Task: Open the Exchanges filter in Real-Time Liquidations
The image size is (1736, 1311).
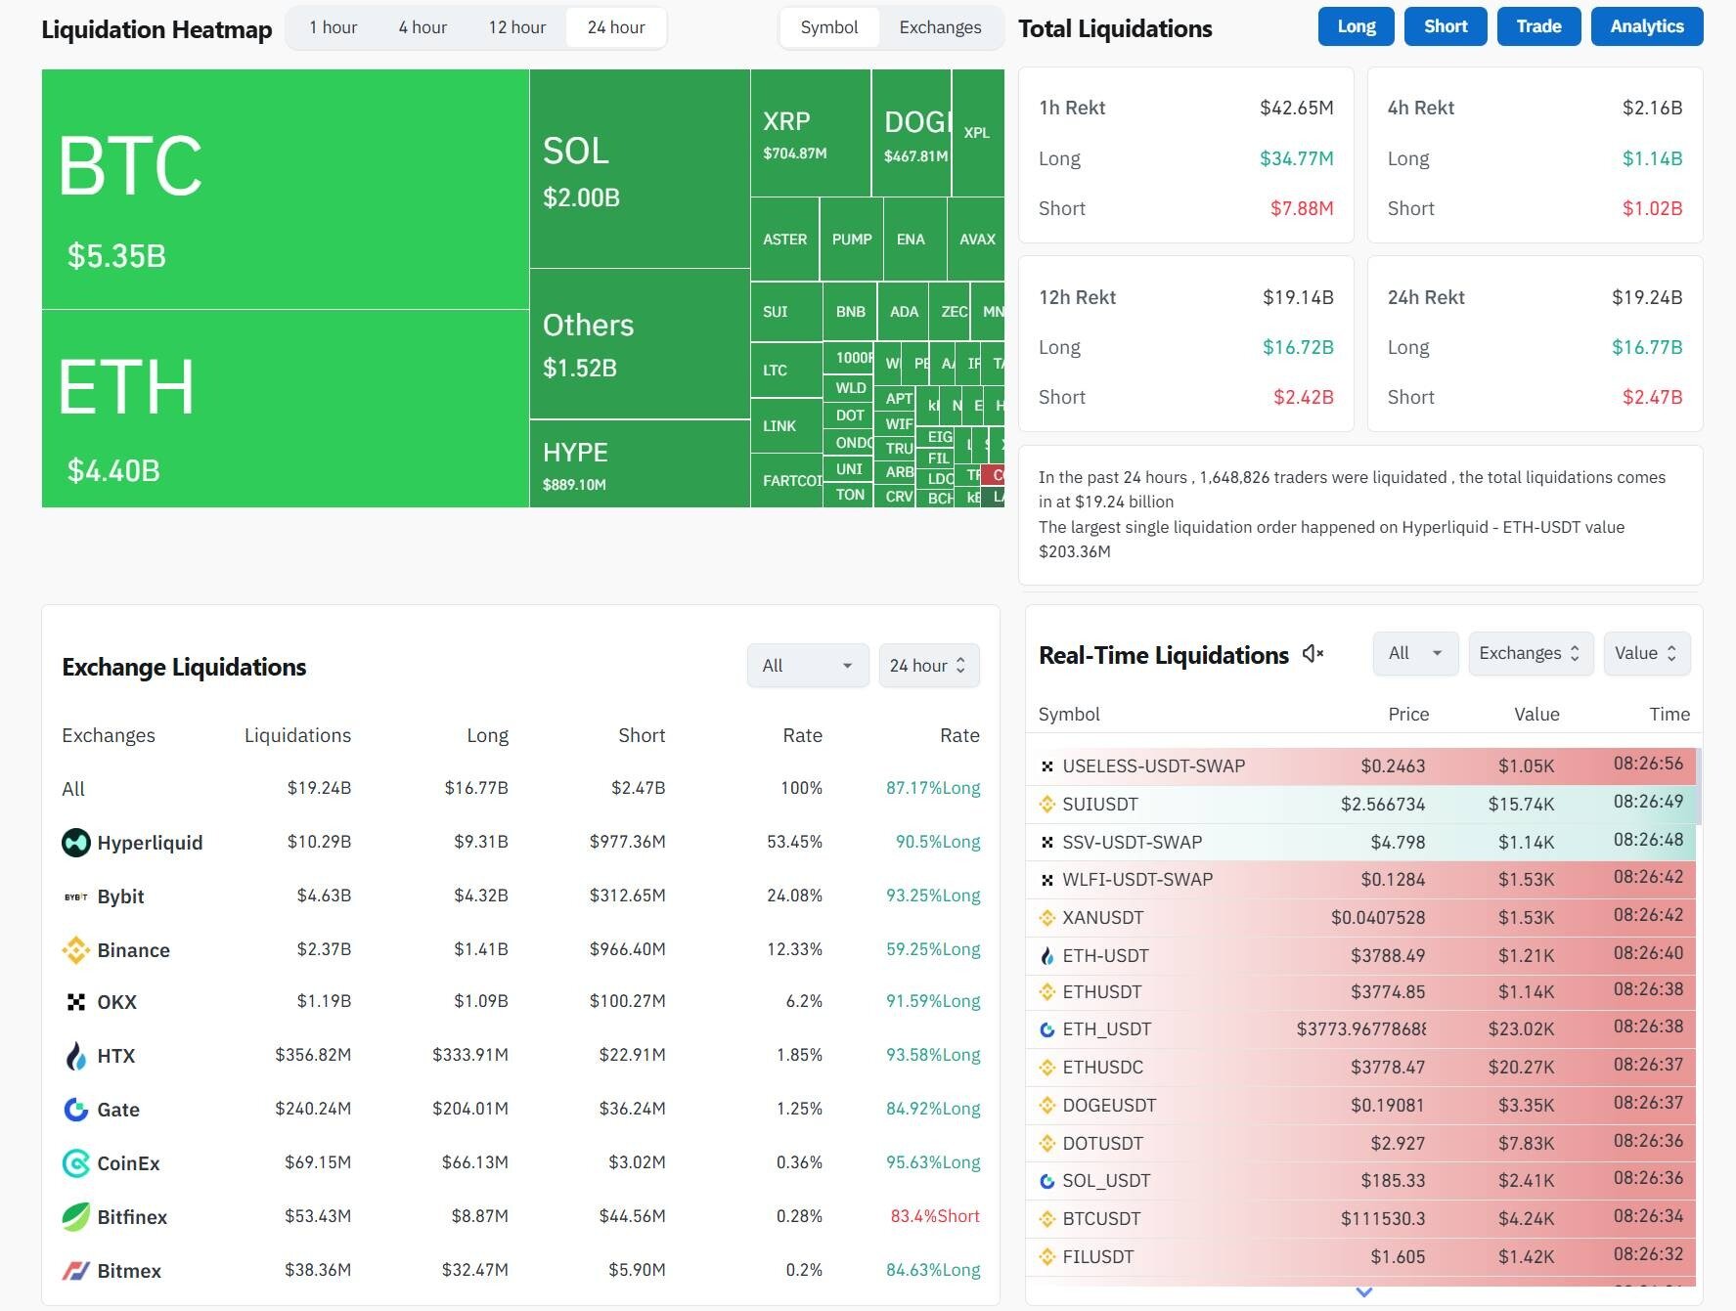Action: coord(1530,653)
